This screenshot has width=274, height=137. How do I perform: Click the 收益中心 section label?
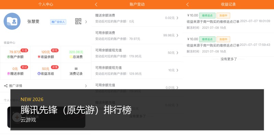[x=10, y=42]
